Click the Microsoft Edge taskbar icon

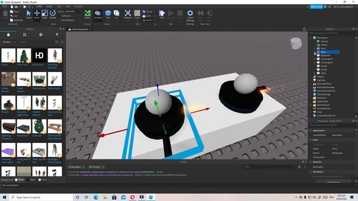coord(96,197)
